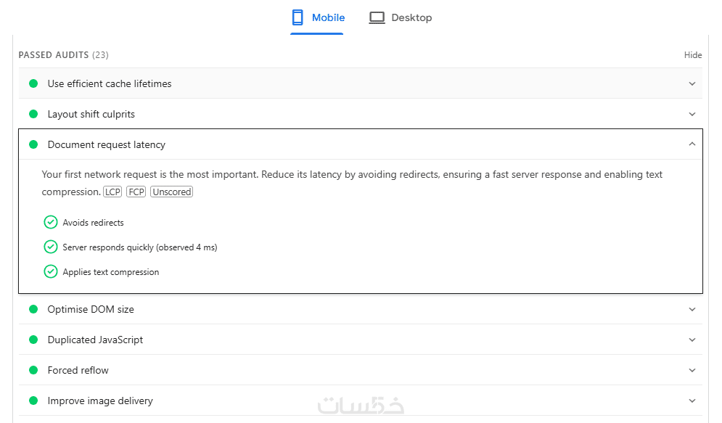Screen dimensions: 722x423
Task: Click the desktop laptop icon
Action: point(377,17)
